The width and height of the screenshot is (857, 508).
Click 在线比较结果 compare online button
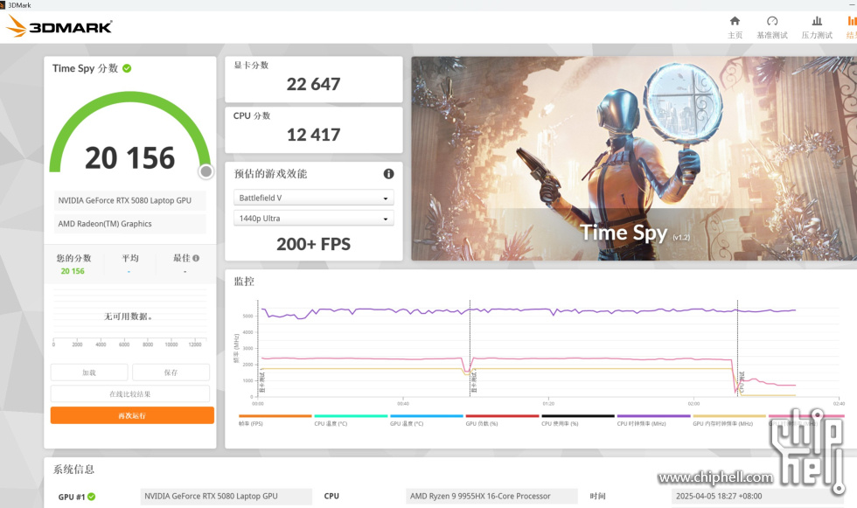[x=130, y=393]
